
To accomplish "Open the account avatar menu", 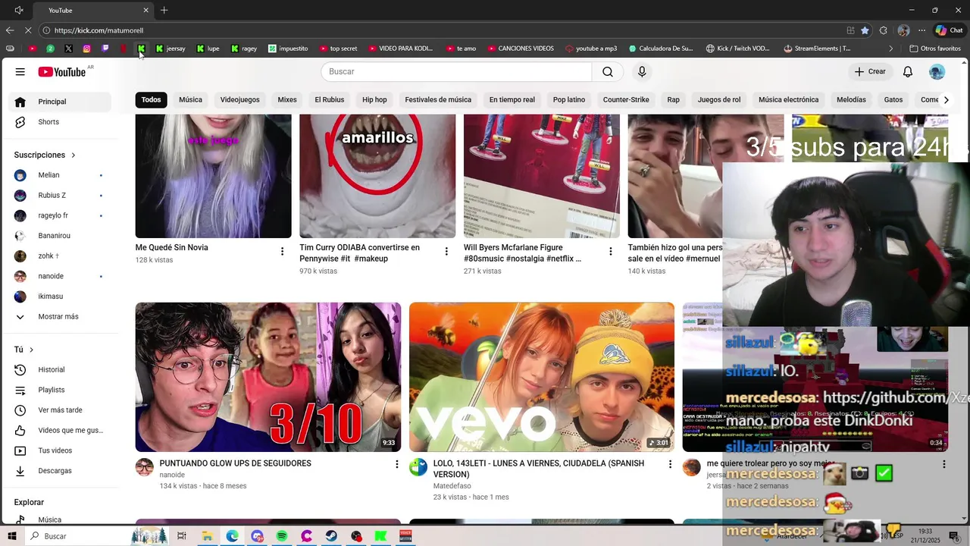I will 937,71.
